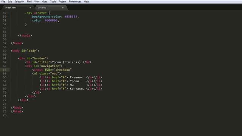Viewport: 242px width, 136px height.
Task: Close the index.html tab via its dot
Action: (30, 8)
